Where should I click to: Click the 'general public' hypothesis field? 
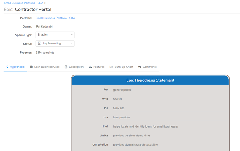pos(122,90)
